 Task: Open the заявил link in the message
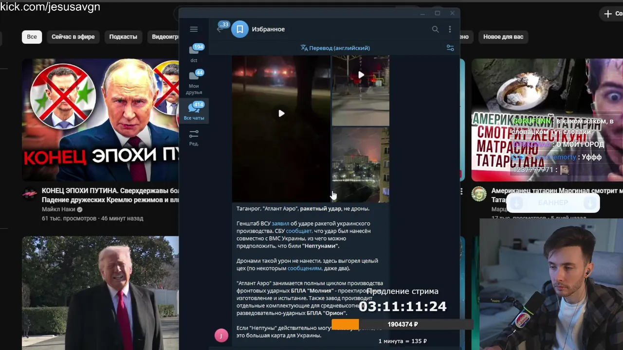(x=280, y=224)
